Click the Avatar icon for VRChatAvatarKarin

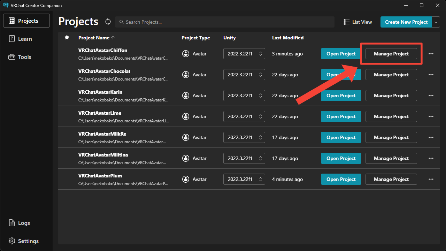coord(186,96)
